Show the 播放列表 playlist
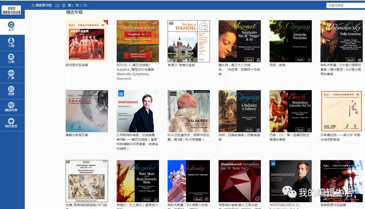Viewport: 365px width, 209px height. [11, 105]
